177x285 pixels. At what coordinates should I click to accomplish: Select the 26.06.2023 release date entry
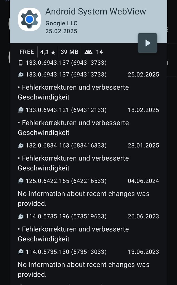pos(143,216)
